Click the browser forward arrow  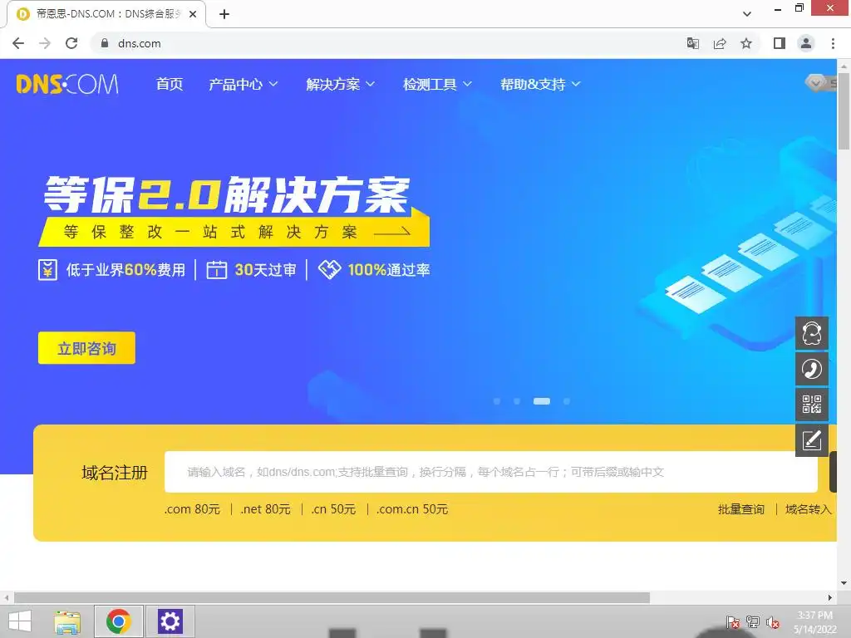(x=45, y=43)
